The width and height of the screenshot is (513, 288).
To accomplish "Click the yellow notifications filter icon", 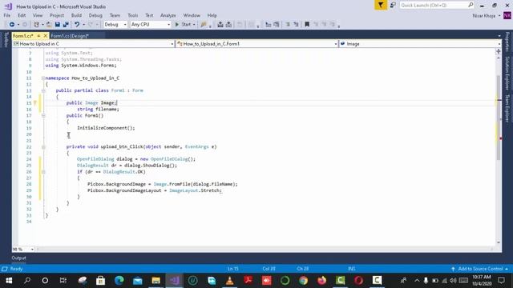I will click(x=381, y=6).
